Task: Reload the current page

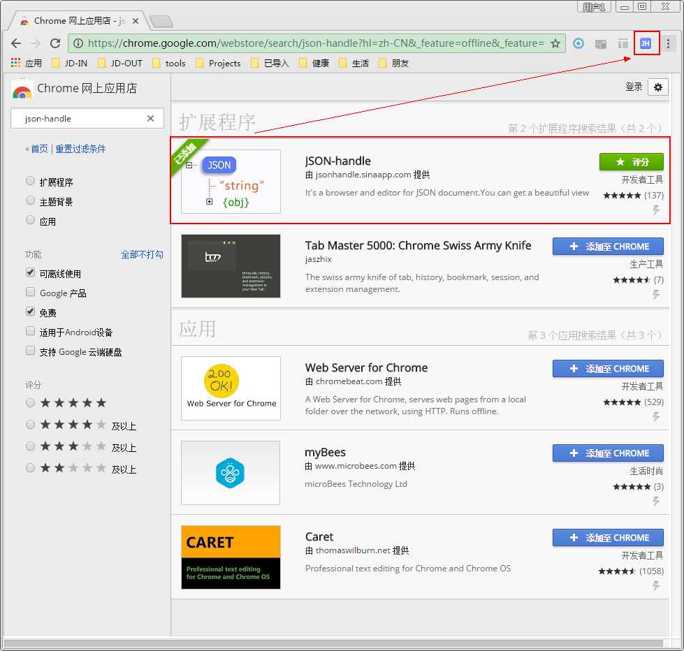Action: pos(55,43)
